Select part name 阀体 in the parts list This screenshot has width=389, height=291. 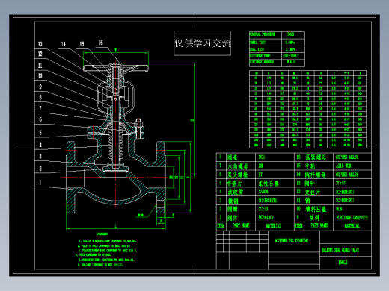coord(233,218)
